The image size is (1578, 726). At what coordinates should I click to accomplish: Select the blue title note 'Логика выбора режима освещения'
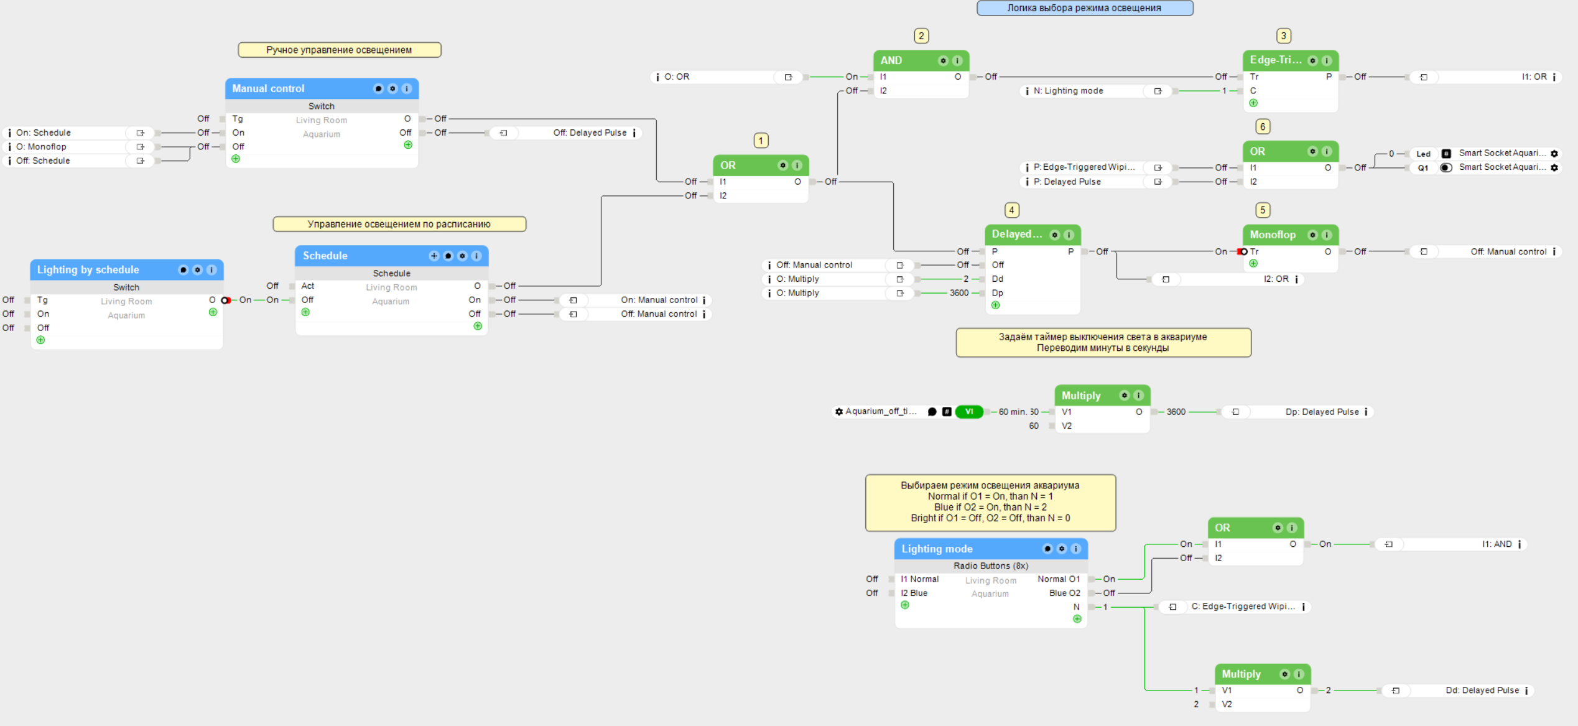point(1085,8)
